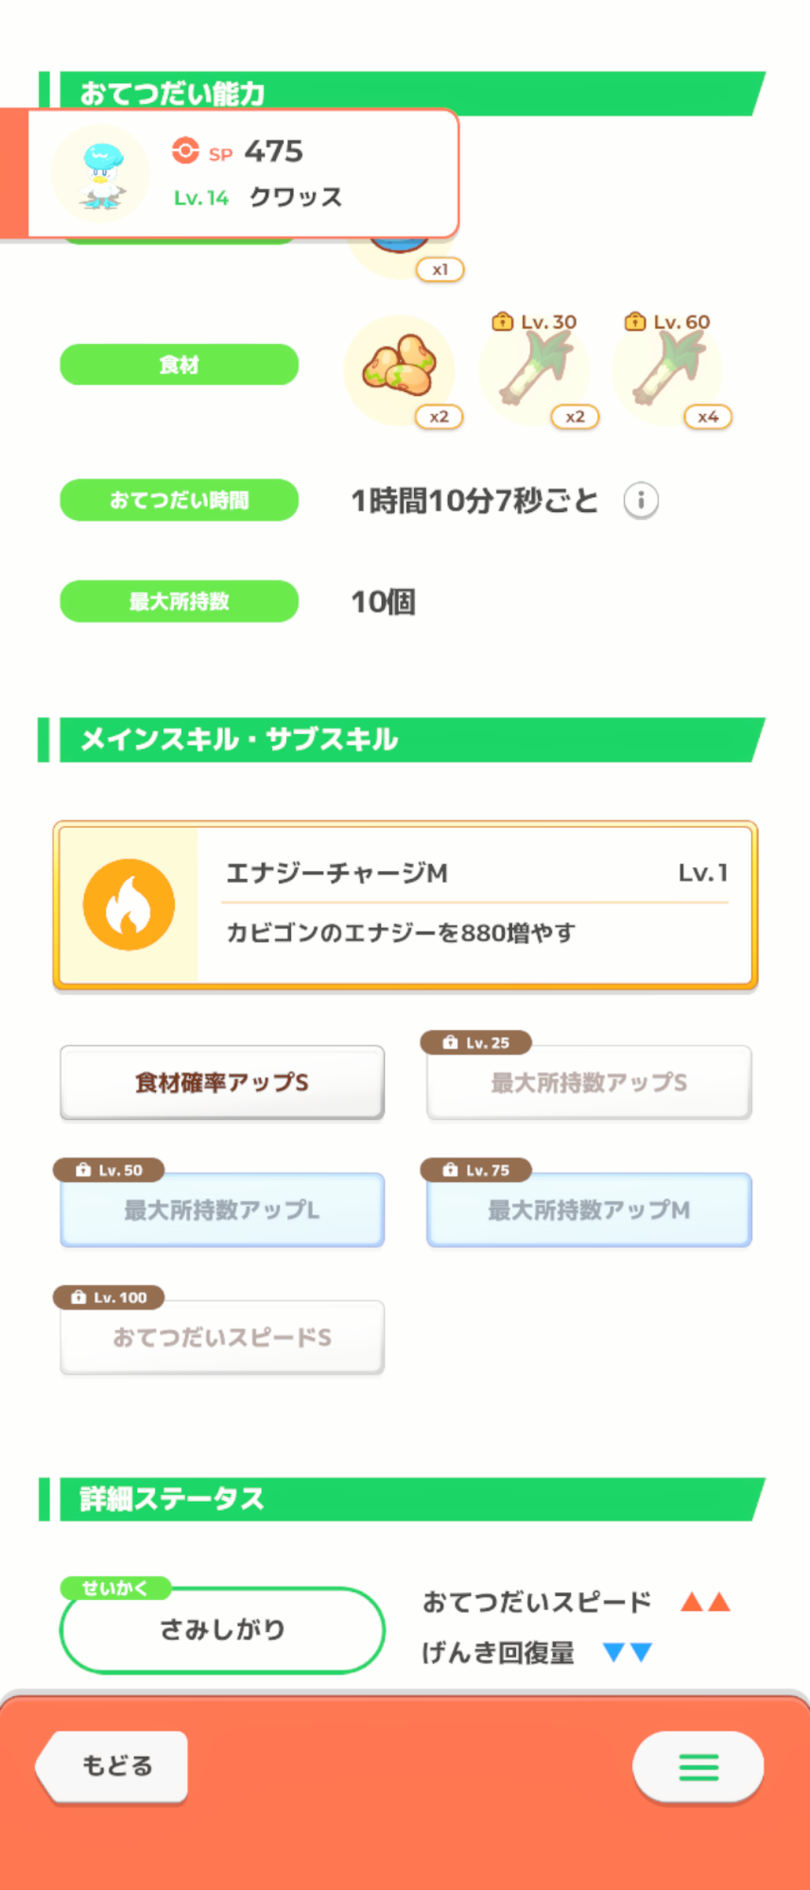Select the 食材確率アップS sub skill
The width and height of the screenshot is (810, 1890).
point(222,1082)
